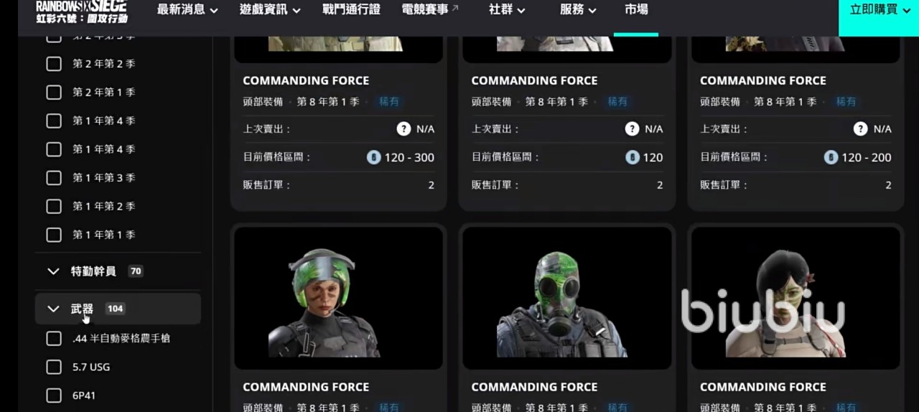Click the 立即購買 button
The image size is (919, 412).
tap(879, 9)
